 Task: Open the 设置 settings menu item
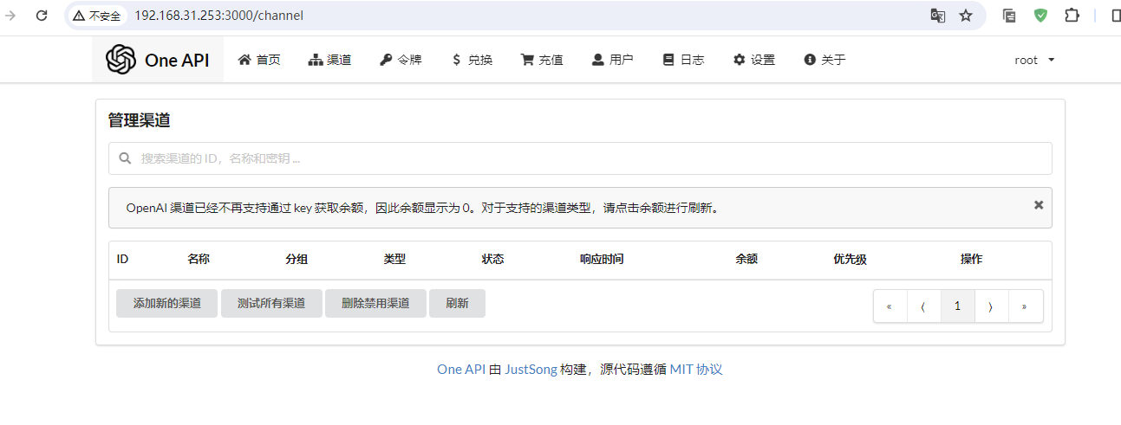tap(754, 60)
